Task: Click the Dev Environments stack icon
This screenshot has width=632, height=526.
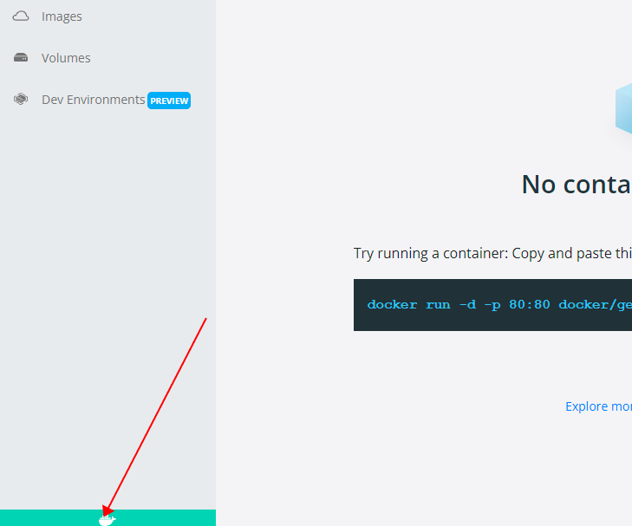Action: click(21, 99)
